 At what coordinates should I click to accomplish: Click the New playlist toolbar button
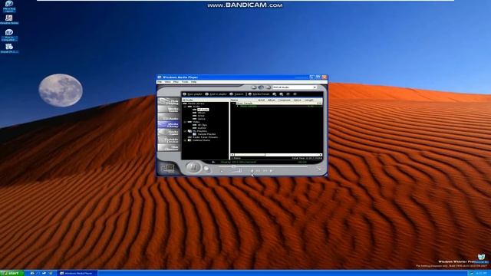[x=193, y=94]
